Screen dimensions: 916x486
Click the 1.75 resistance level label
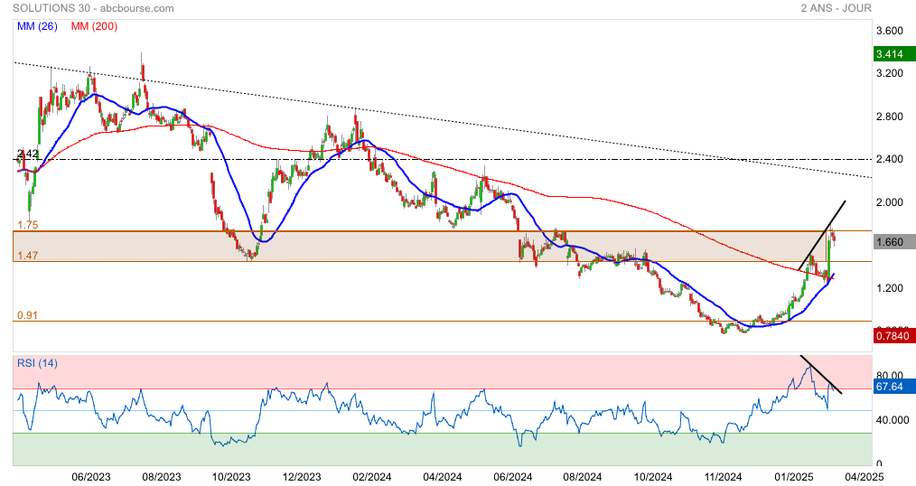click(27, 225)
